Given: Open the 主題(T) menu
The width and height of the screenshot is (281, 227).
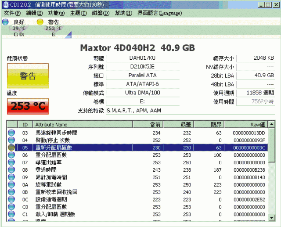Looking at the screenshot, I should [78, 13].
